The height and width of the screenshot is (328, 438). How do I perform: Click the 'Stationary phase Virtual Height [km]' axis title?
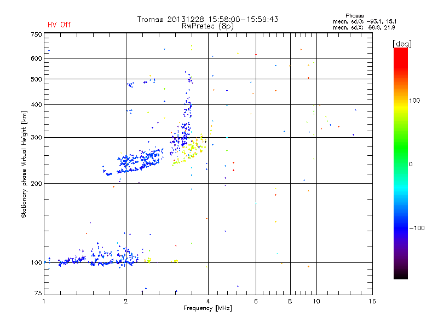point(24,164)
